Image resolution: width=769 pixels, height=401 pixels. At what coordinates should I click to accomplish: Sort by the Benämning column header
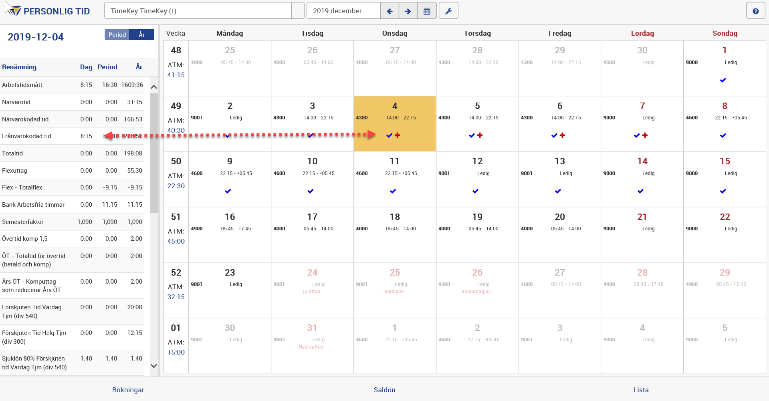(19, 67)
